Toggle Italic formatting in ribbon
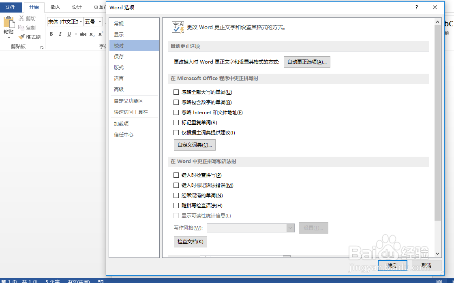The width and height of the screenshot is (454, 283). coord(60,34)
